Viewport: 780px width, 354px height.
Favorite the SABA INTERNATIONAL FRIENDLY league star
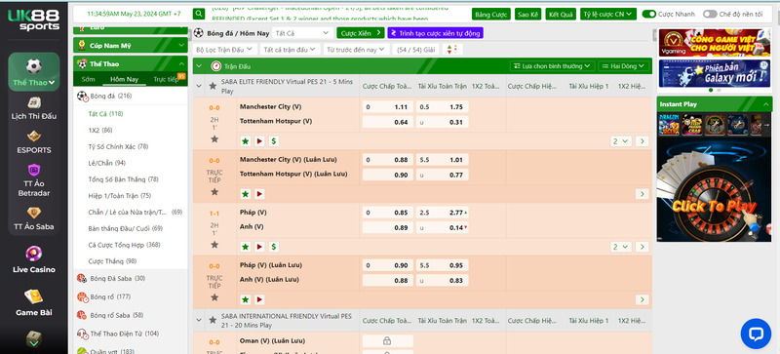pyautogui.click(x=213, y=320)
